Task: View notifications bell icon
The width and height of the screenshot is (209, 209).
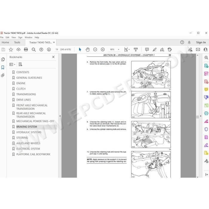Action: pos(189,42)
